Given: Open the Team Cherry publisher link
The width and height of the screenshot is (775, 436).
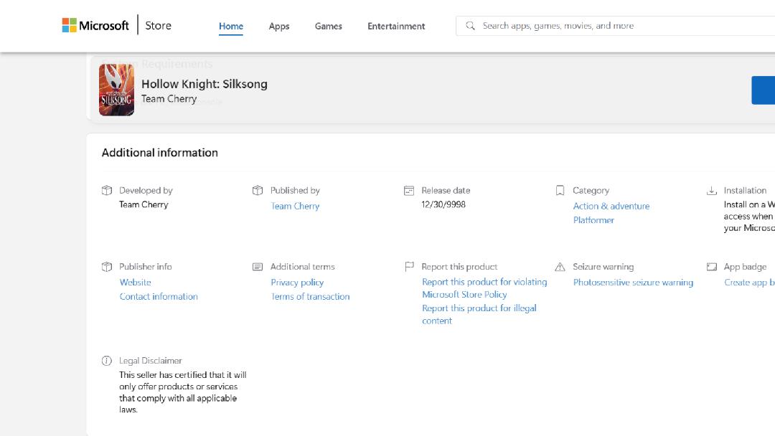Looking at the screenshot, I should click(x=295, y=206).
